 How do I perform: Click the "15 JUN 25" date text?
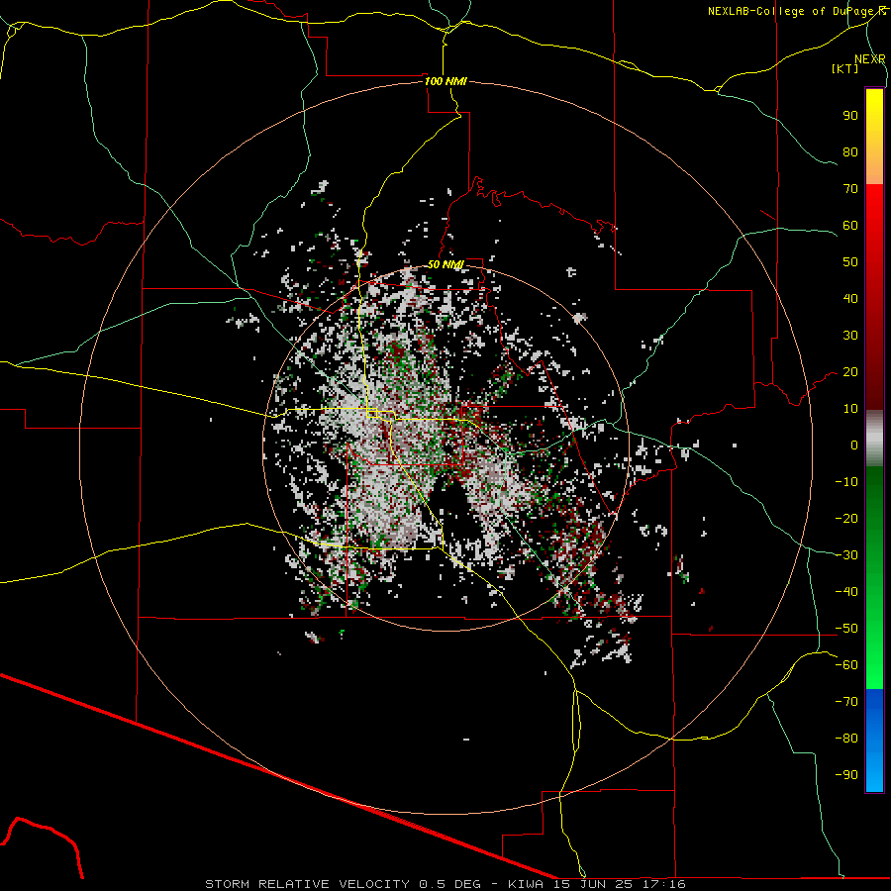tap(593, 884)
